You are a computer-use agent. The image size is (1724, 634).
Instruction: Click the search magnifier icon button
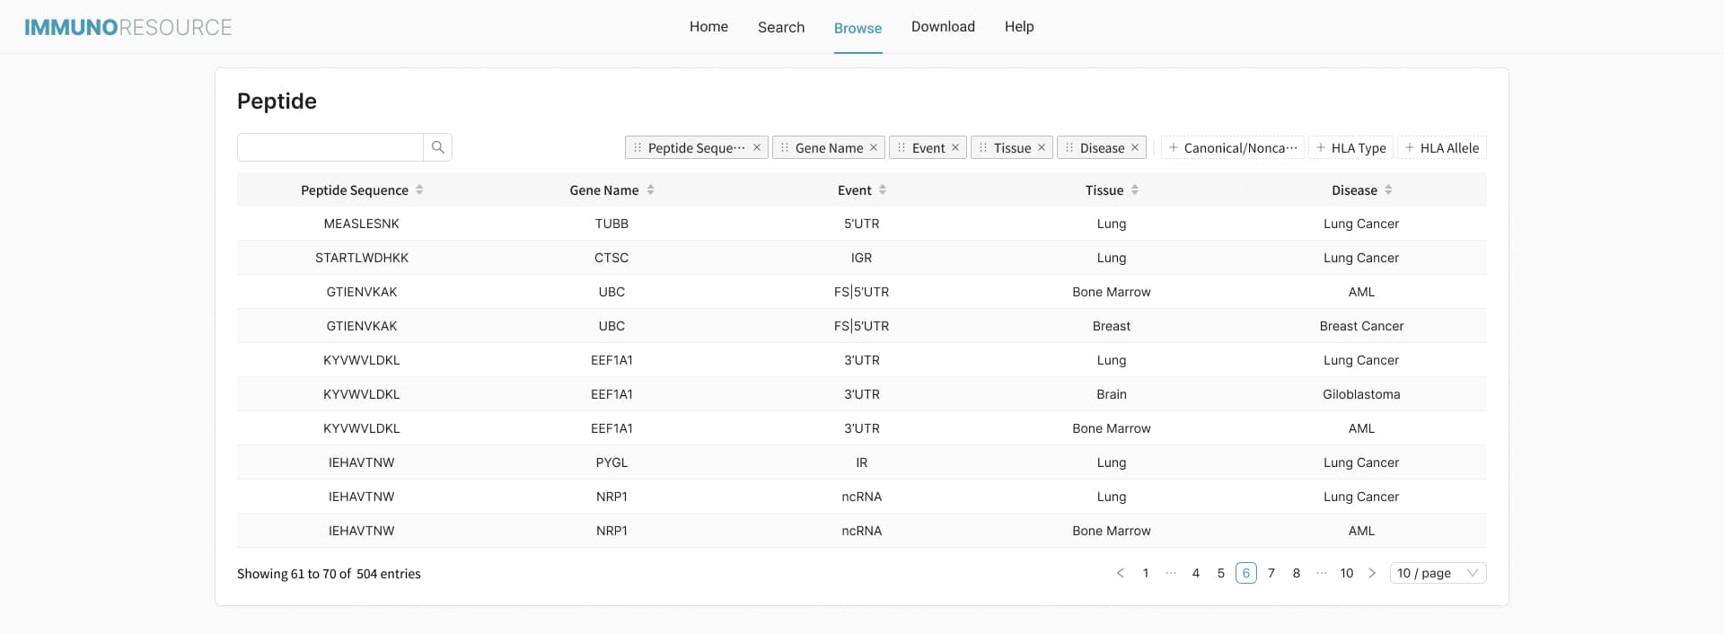tap(437, 147)
